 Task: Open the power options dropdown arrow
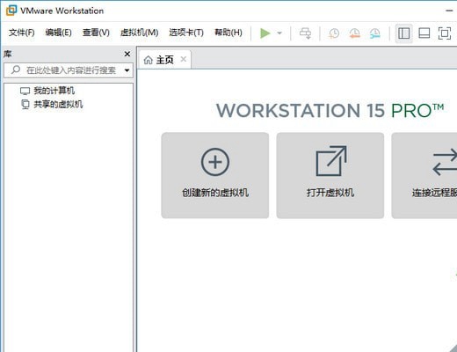(x=279, y=33)
